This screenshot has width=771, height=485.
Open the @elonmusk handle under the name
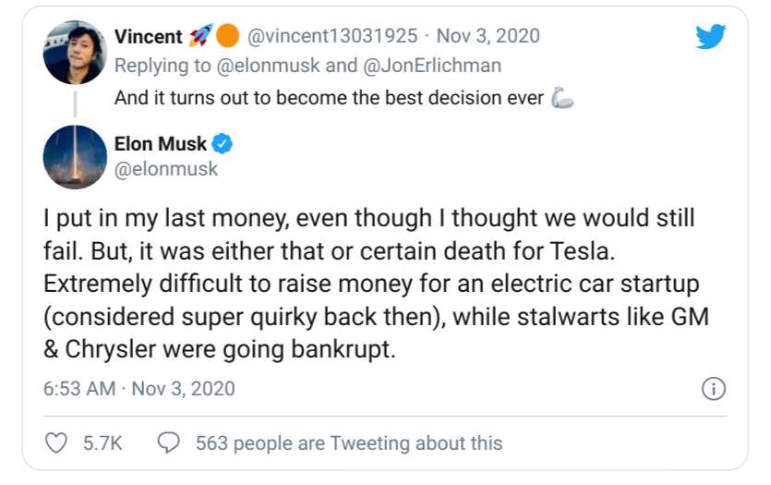(166, 170)
